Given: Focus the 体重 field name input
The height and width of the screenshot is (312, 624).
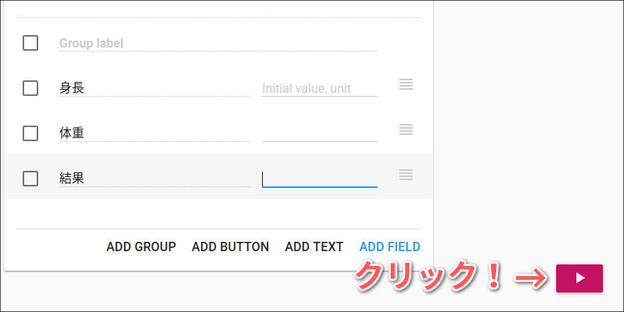Looking at the screenshot, I should coord(154,133).
